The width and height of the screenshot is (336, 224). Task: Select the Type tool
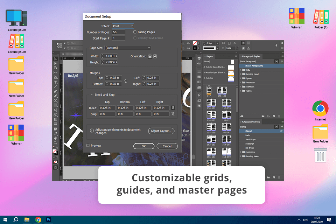(56, 82)
